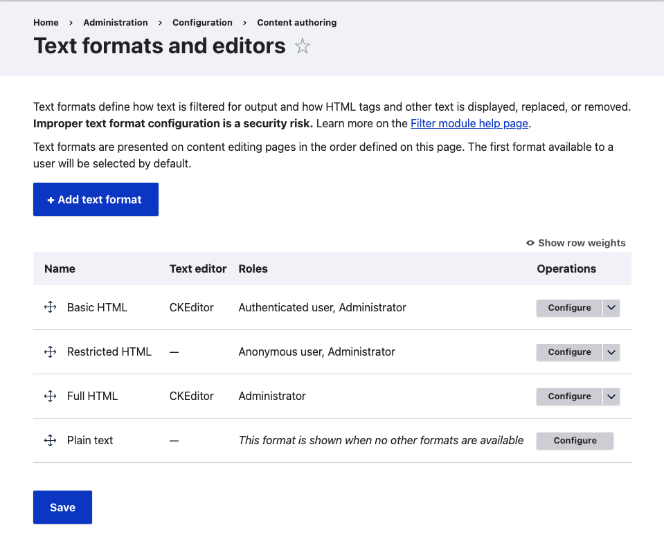Save the text format order
Viewport: 664px width, 539px height.
(x=63, y=507)
